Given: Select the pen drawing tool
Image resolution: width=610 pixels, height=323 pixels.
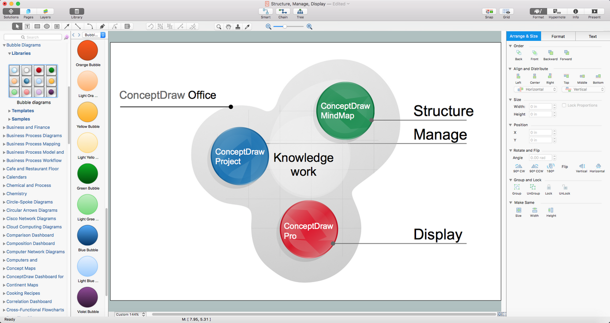Looking at the screenshot, I should 102,27.
